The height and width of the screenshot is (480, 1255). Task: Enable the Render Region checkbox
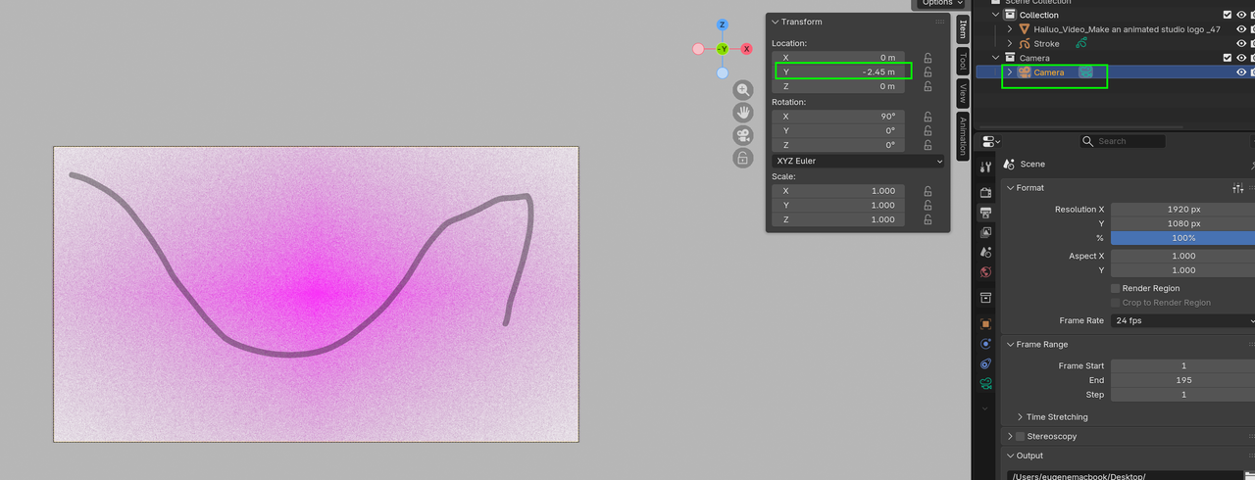pos(1116,288)
